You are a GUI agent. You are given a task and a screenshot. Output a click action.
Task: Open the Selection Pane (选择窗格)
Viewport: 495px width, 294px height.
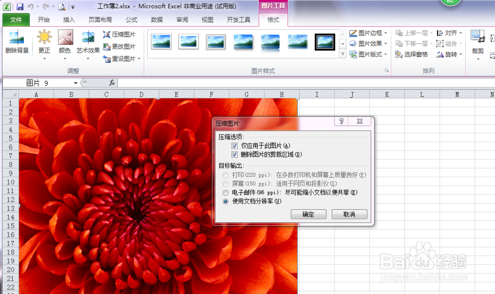pos(411,54)
